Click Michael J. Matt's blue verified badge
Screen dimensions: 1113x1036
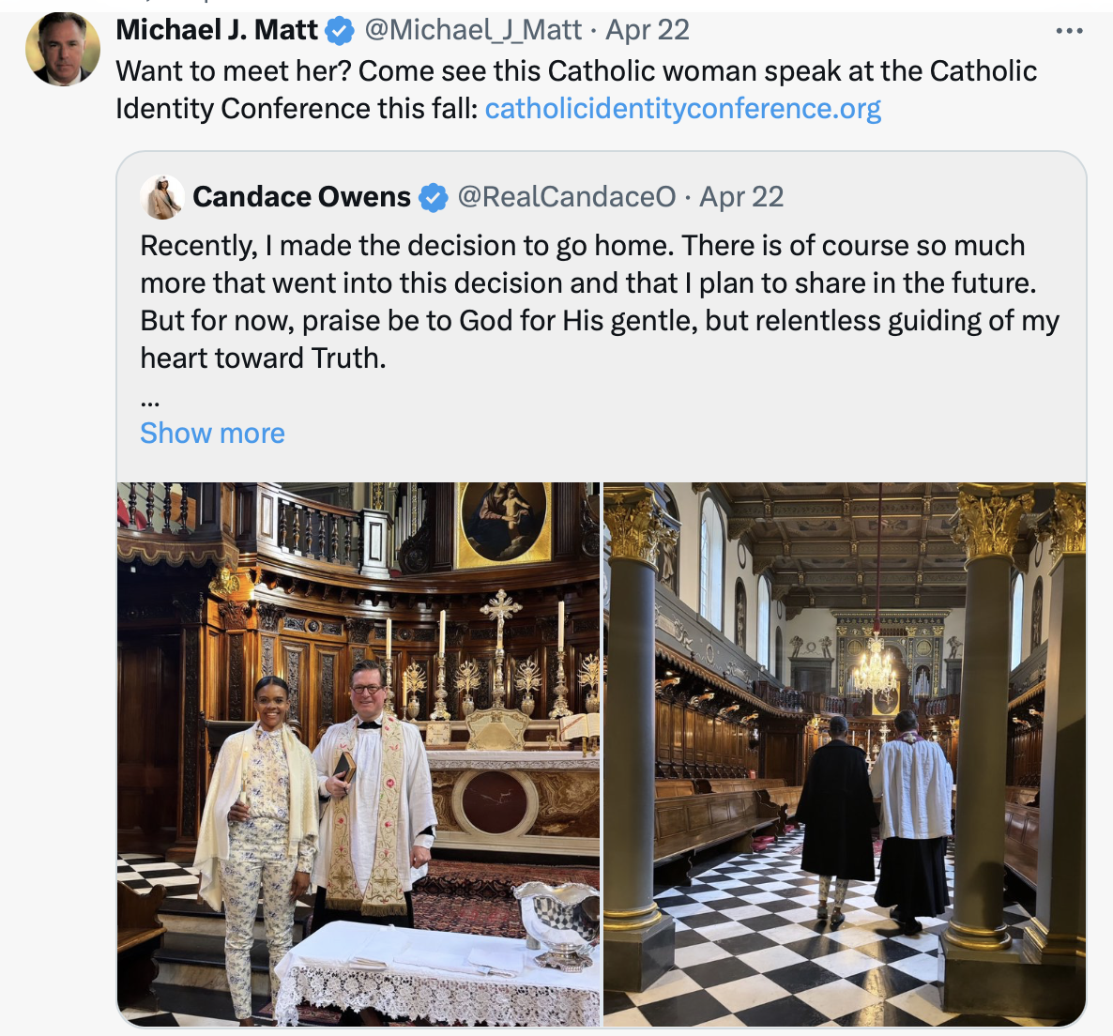(340, 31)
